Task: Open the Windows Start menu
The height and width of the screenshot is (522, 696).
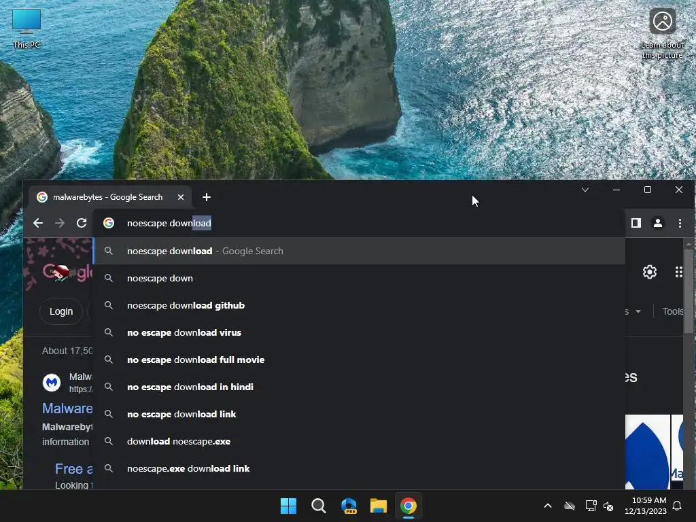Action: tap(288, 506)
